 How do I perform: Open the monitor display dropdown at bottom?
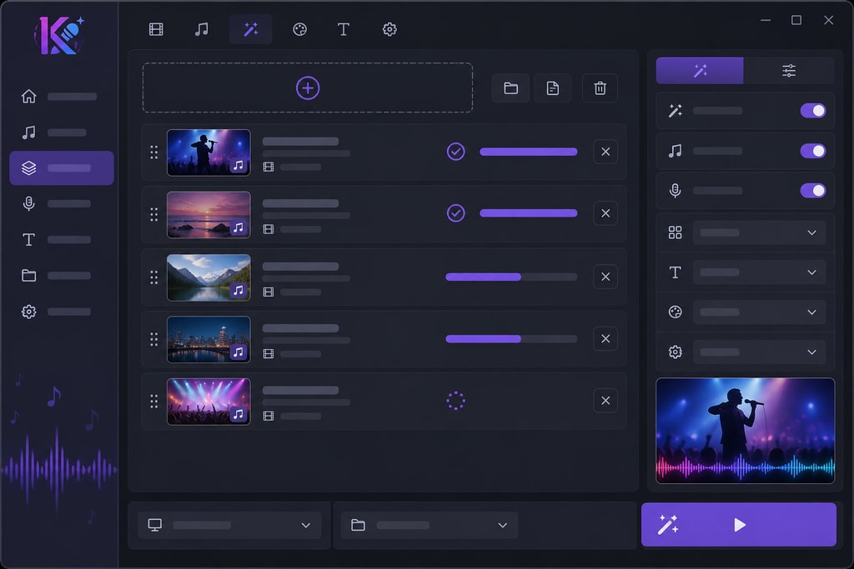229,525
